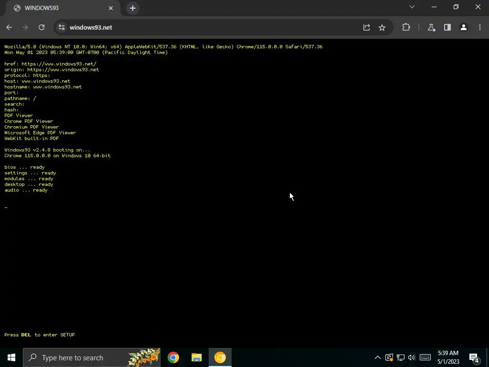Open Chrome three-dot menu
The image size is (489, 367).
point(480,27)
